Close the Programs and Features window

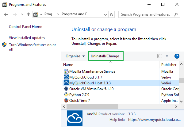click(177, 5)
